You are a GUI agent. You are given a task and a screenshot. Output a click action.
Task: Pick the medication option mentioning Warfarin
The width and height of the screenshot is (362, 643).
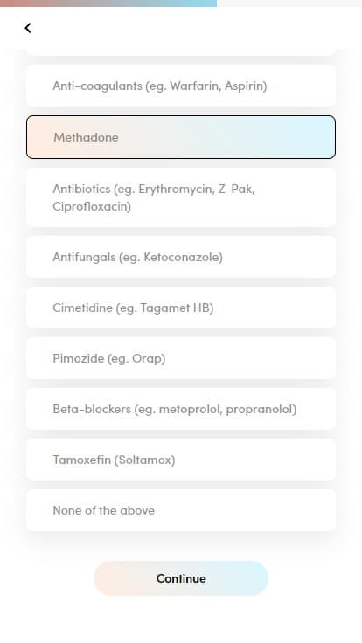pyautogui.click(x=181, y=86)
